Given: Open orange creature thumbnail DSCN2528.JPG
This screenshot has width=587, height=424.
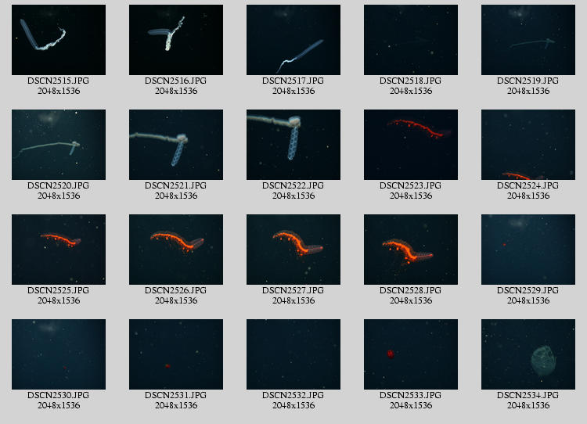Looking at the screenshot, I should click(x=411, y=250).
